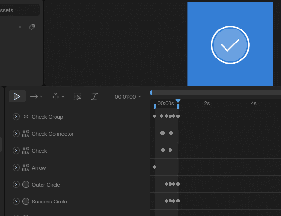Screen dimensions: 281x216
Task: Click the Success Circle layer ellipse icon
Action: (26, 202)
